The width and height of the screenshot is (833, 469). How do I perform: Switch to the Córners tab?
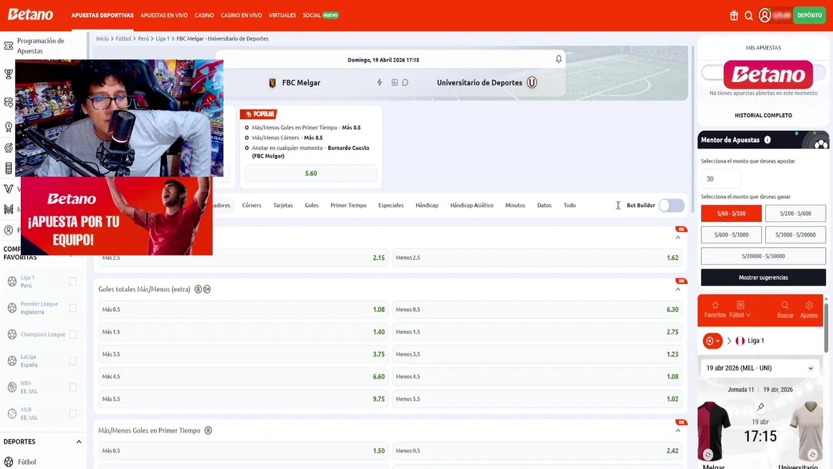pos(252,205)
